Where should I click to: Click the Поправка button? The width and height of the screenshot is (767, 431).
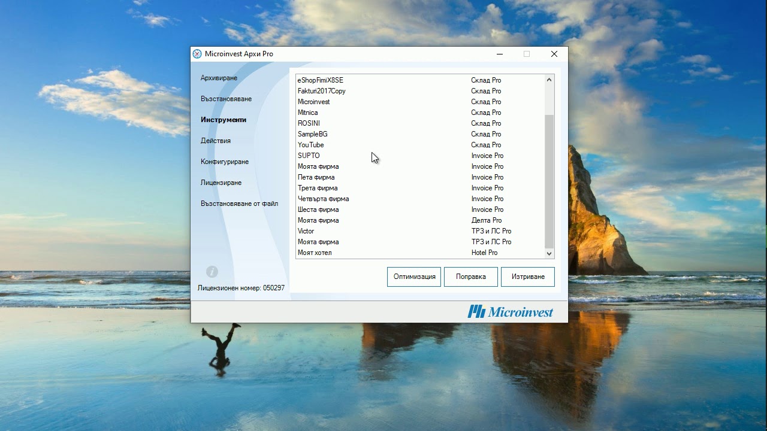tap(471, 277)
